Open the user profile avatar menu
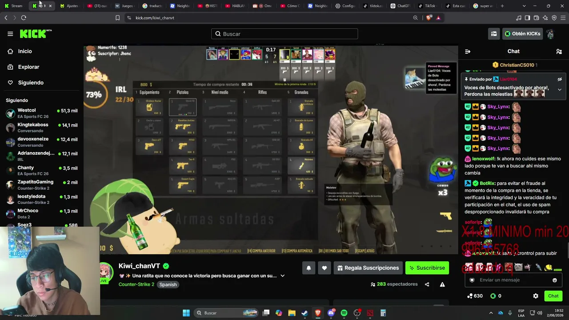This screenshot has height=320, width=569. (550, 34)
